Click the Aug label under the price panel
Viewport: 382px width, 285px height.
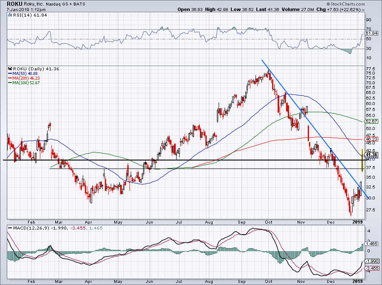[x=209, y=222]
